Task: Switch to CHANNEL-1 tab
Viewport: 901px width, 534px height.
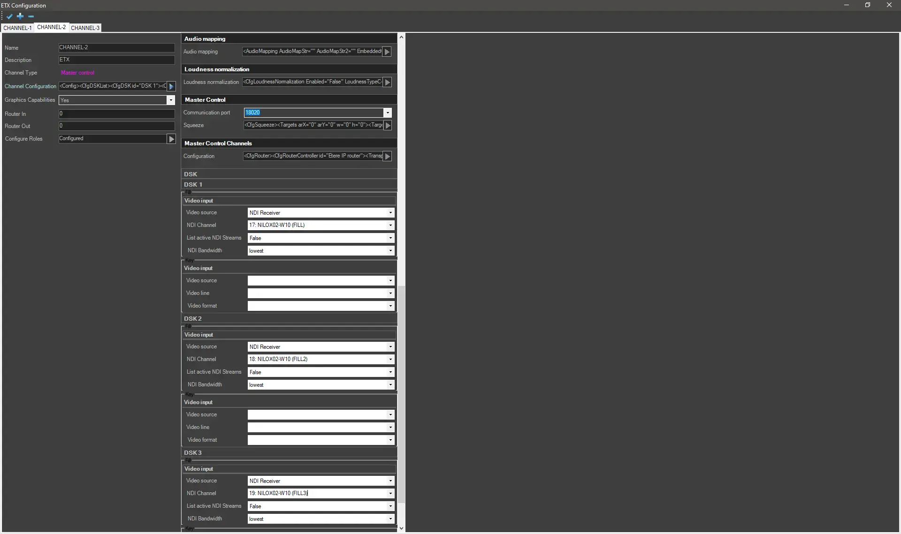Action: (17, 28)
